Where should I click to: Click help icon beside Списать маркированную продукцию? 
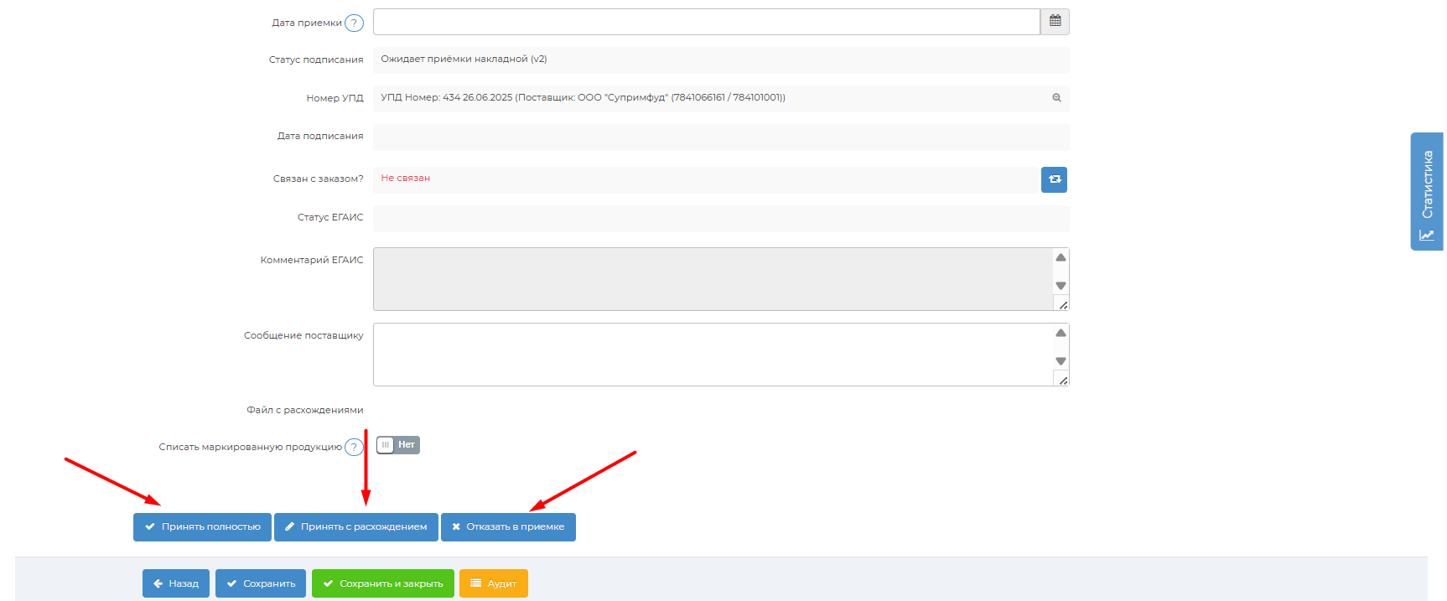(x=354, y=448)
